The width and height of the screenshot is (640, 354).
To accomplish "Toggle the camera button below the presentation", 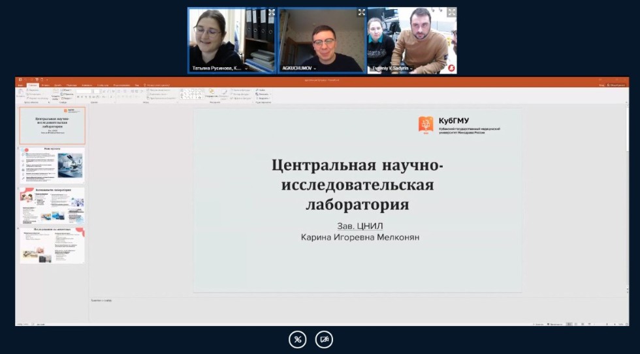I will [324, 339].
